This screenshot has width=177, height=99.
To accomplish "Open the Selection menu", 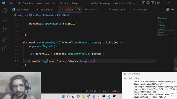I will [x=28, y=3].
